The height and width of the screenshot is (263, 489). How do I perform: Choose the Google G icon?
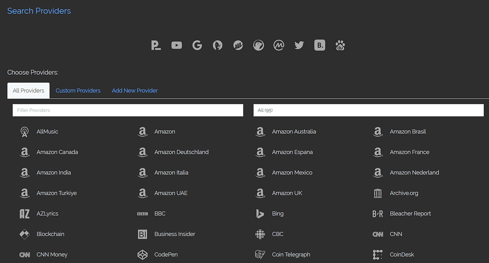click(x=197, y=45)
